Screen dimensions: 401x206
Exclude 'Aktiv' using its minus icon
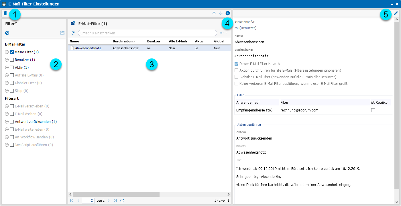click(x=7, y=68)
